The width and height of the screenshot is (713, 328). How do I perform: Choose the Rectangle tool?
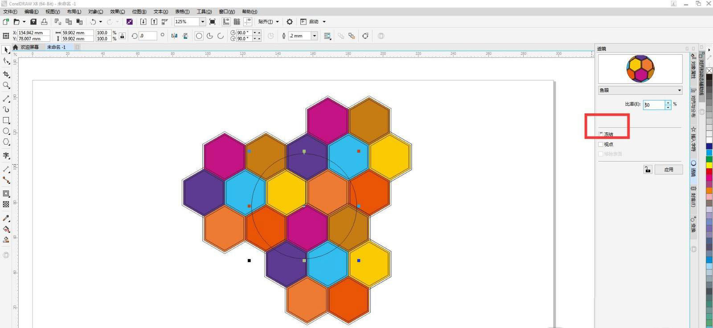click(6, 121)
